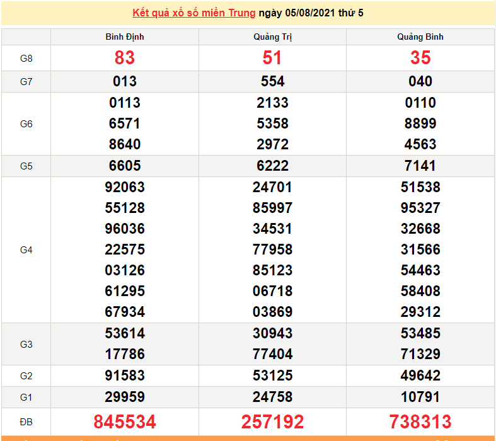
Task: Click the red G8 number 83
Action: (125, 58)
